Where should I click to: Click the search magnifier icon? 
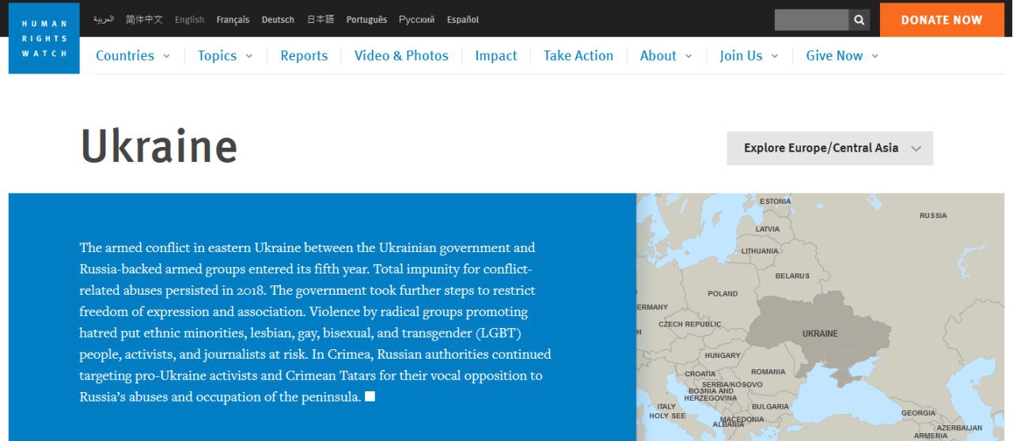click(859, 20)
